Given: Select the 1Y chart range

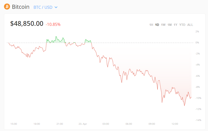Looking at the screenshot, I should coord(175,25).
